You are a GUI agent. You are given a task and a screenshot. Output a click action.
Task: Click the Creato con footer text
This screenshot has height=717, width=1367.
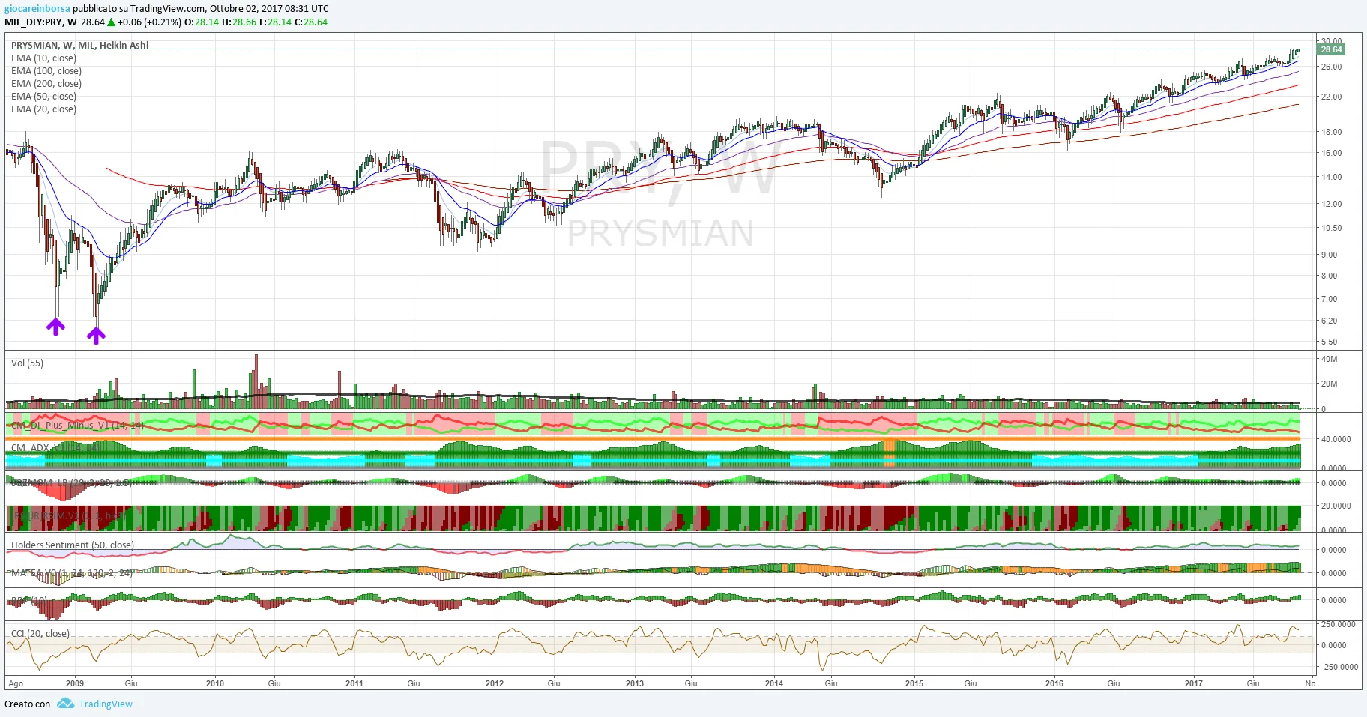coord(28,704)
